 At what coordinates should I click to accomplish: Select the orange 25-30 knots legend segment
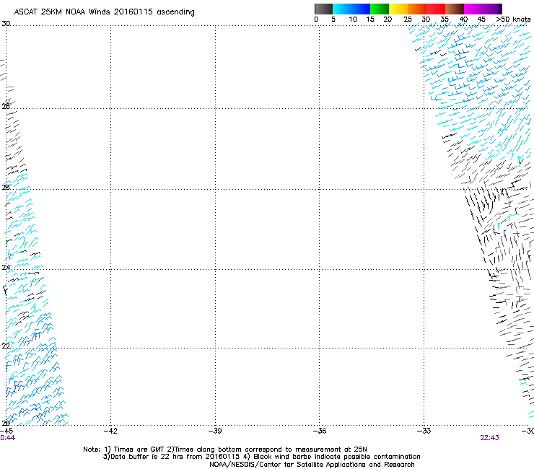[417, 9]
